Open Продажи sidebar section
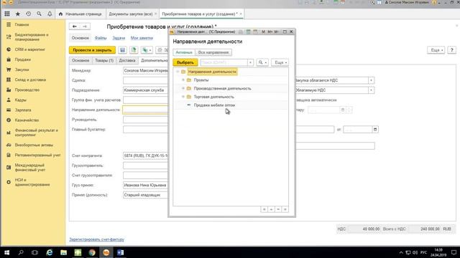Screen dimensions: 460x258 (x=22, y=59)
